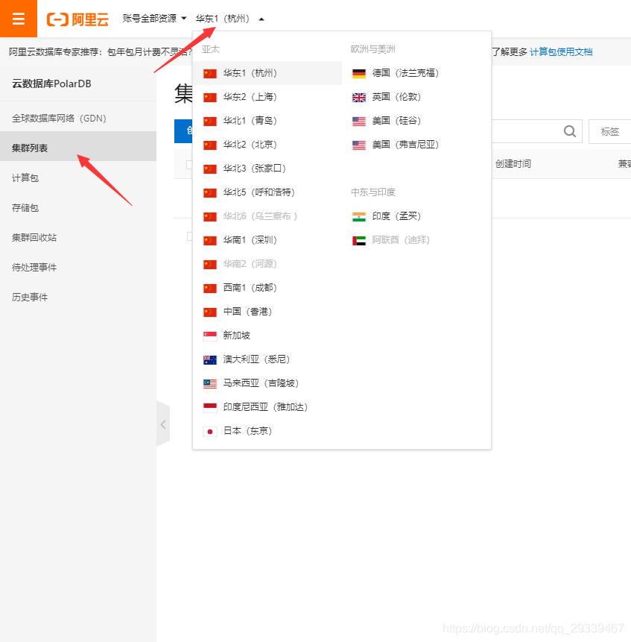This screenshot has height=642, width=631.
Task: Click the partially hidden blue create button
Action: click(x=183, y=131)
